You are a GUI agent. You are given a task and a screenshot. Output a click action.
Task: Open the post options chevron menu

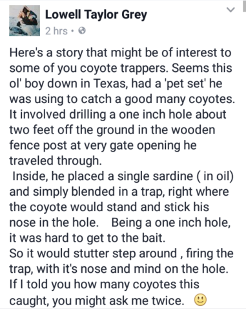pyautogui.click(x=231, y=10)
